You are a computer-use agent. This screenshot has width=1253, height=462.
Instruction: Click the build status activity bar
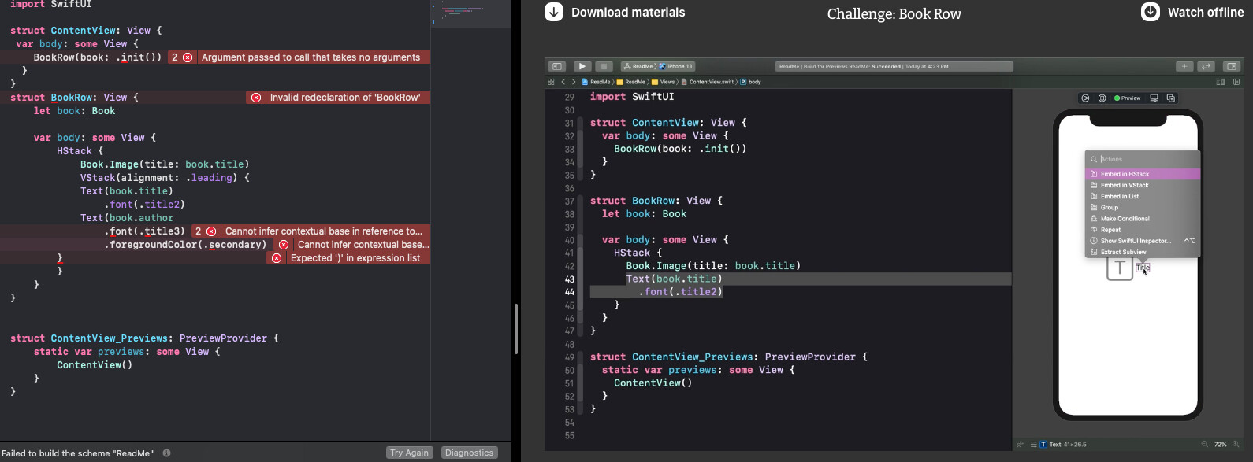click(x=894, y=66)
